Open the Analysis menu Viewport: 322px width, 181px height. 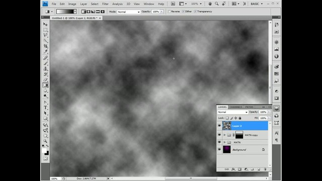click(117, 4)
